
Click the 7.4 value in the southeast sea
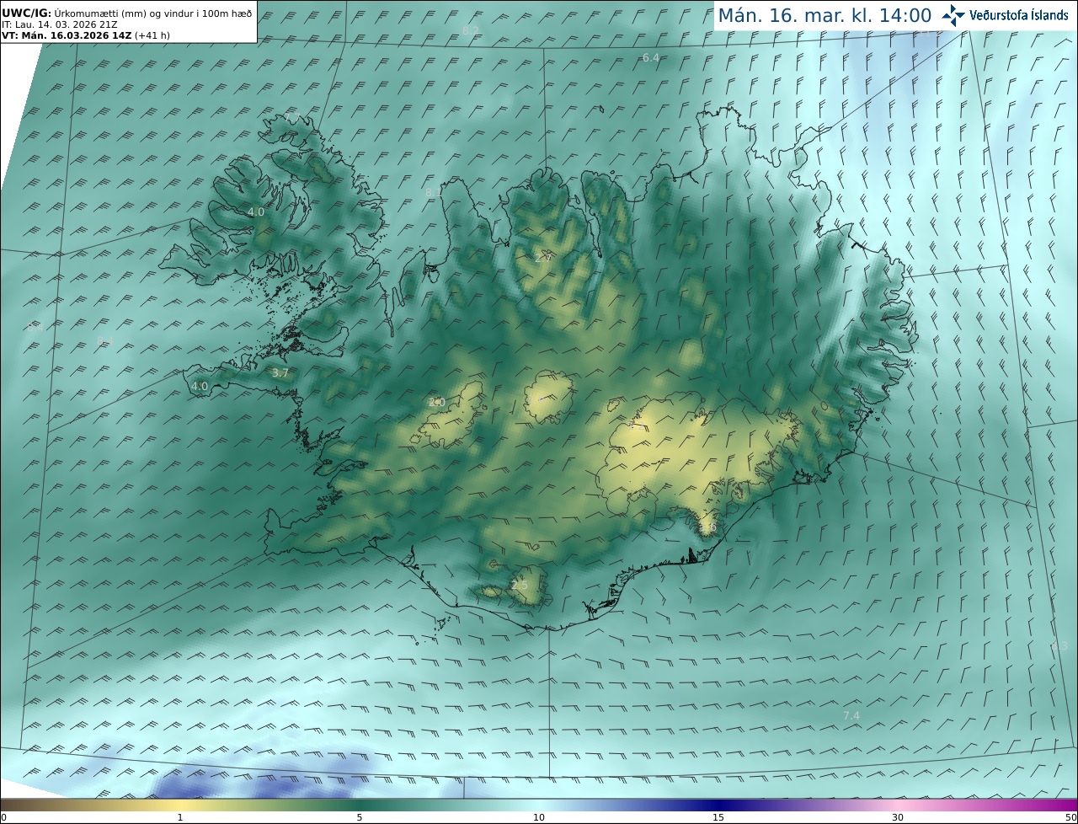click(x=851, y=715)
